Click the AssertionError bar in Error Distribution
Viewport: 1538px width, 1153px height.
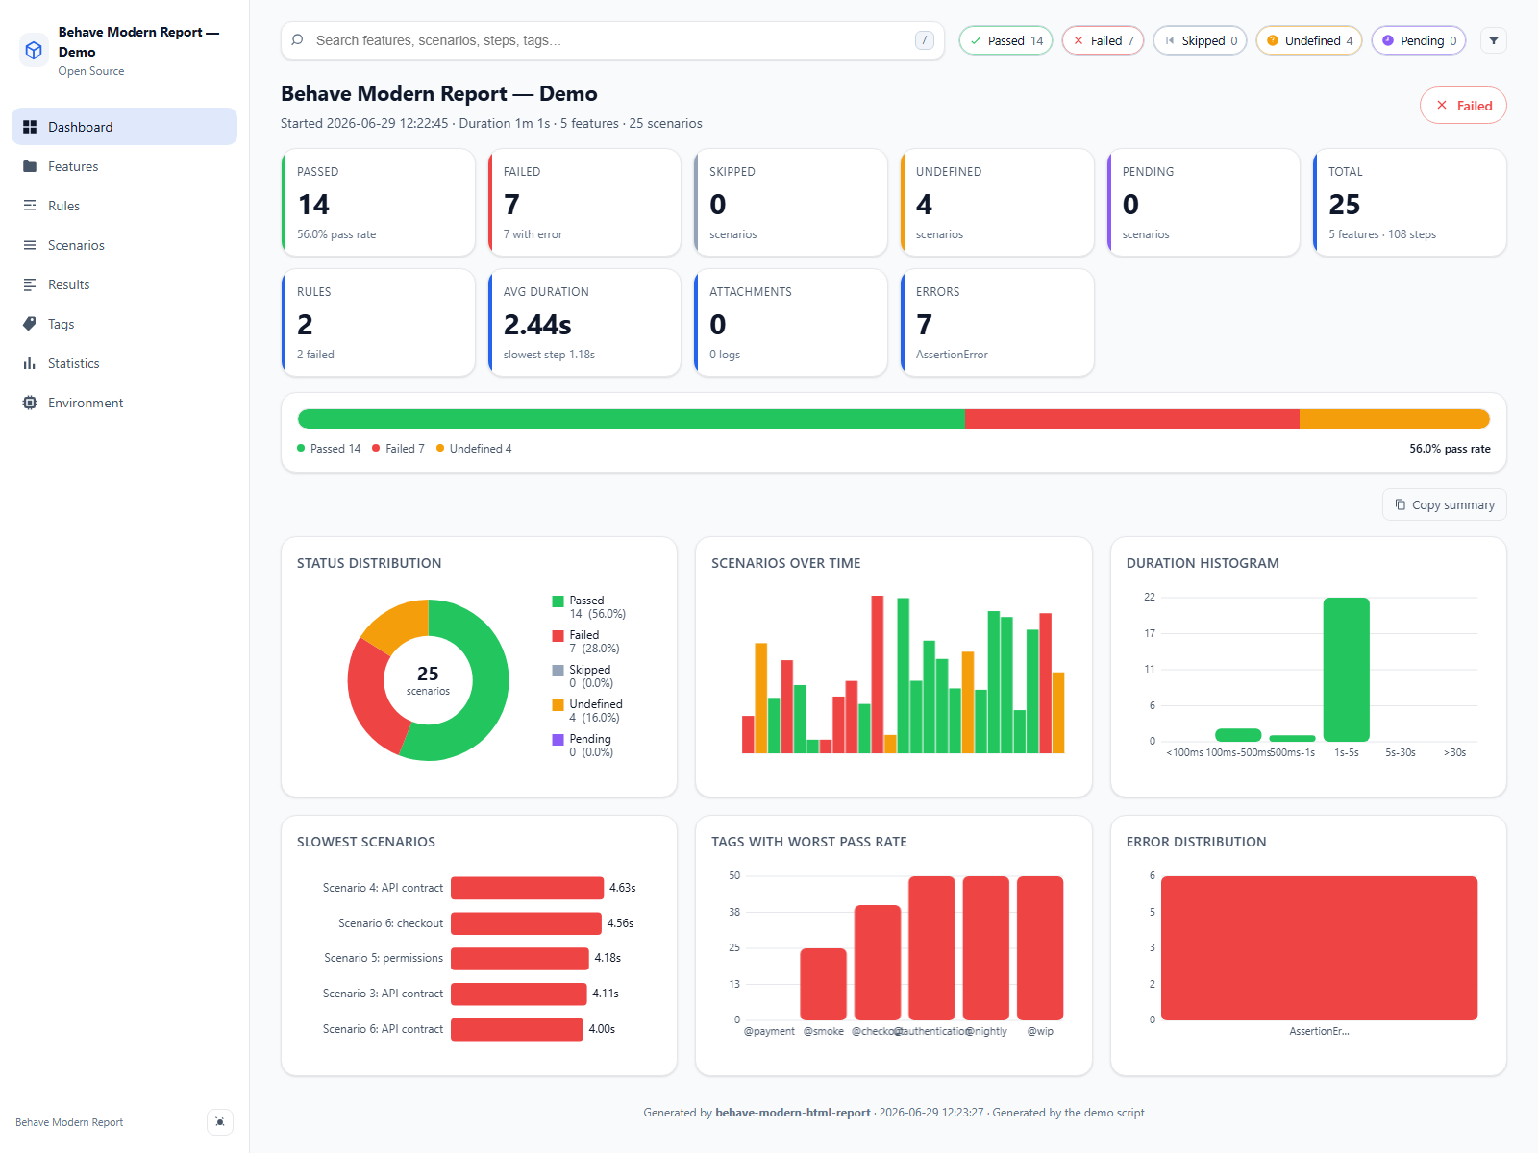coord(1319,947)
